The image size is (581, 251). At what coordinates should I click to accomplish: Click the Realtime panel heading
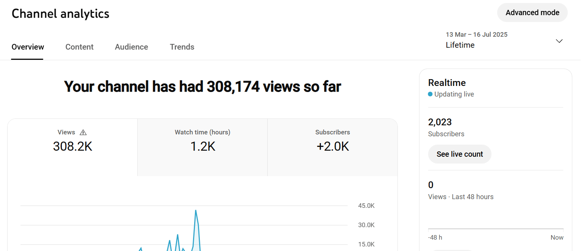point(447,83)
